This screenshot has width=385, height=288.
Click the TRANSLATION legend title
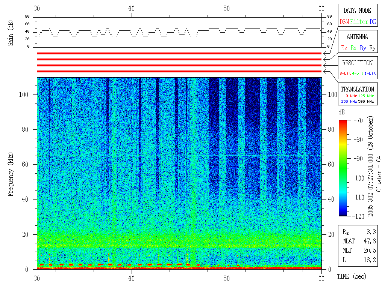(357, 89)
